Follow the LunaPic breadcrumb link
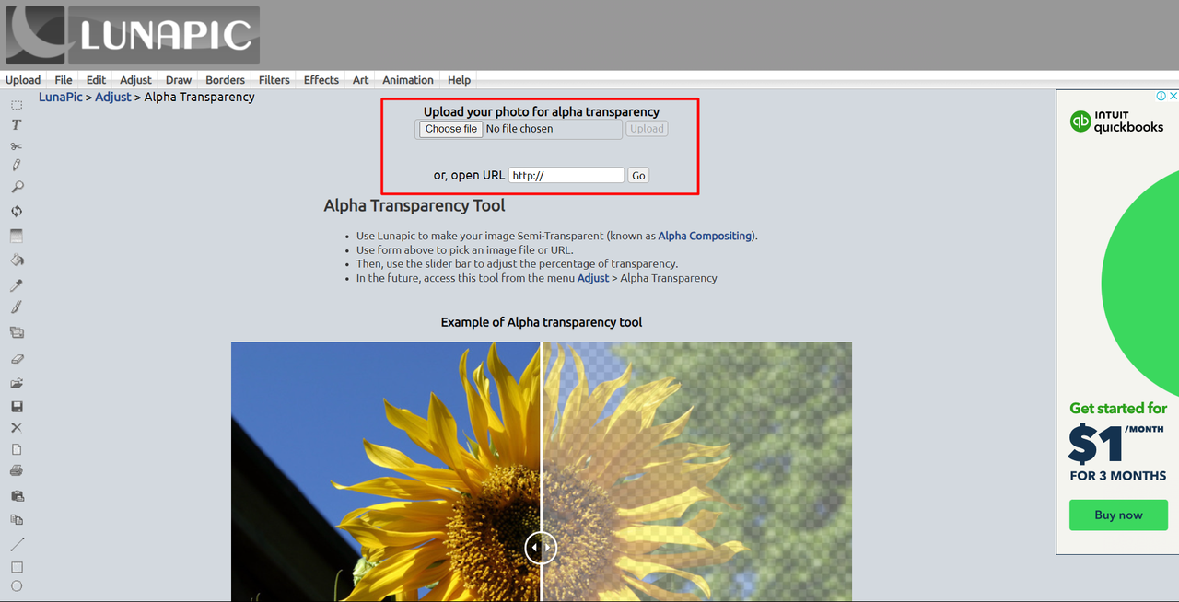Image resolution: width=1179 pixels, height=602 pixels. pos(61,97)
